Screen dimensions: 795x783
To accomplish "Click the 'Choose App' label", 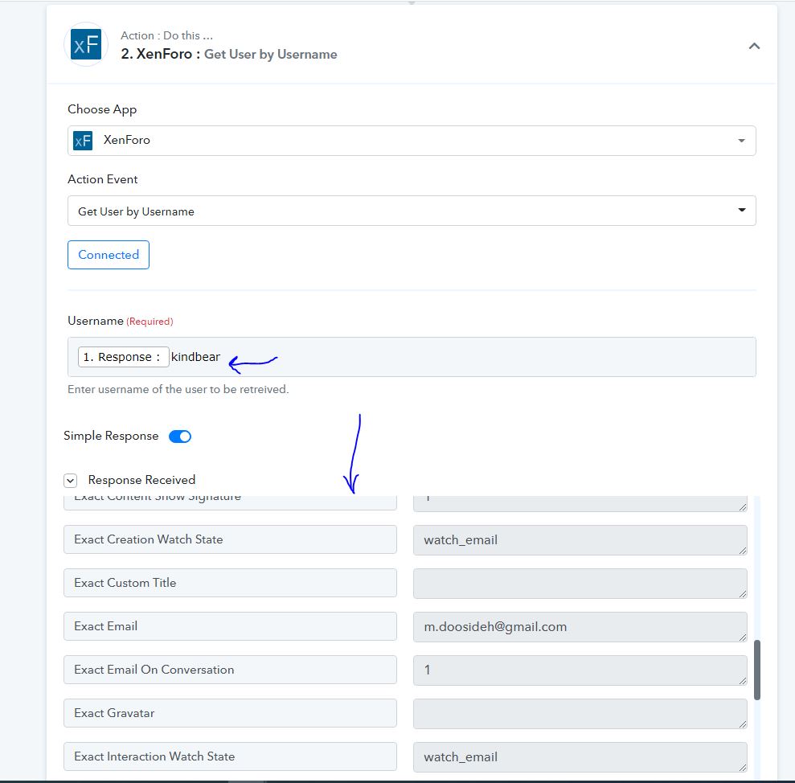I will pos(102,109).
